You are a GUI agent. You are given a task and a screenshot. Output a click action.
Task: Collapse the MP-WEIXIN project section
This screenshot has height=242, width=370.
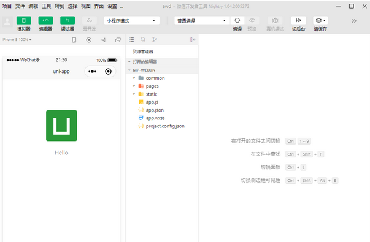pyautogui.click(x=162, y=70)
